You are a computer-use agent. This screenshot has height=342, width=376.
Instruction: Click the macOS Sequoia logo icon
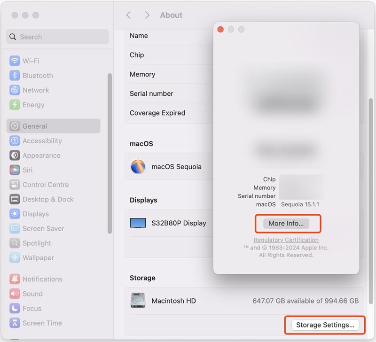tap(138, 167)
